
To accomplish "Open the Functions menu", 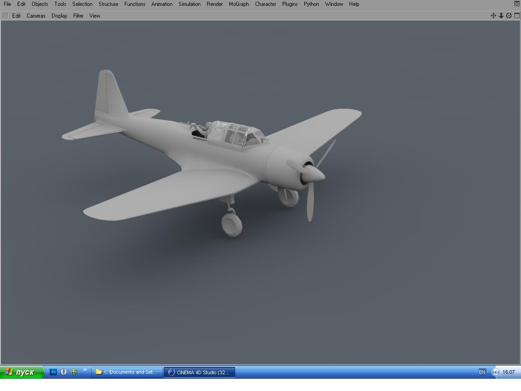I will 135,4.
